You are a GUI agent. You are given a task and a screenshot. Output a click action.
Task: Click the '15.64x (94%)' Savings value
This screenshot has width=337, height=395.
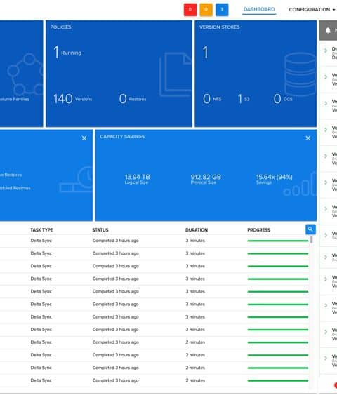(x=275, y=177)
